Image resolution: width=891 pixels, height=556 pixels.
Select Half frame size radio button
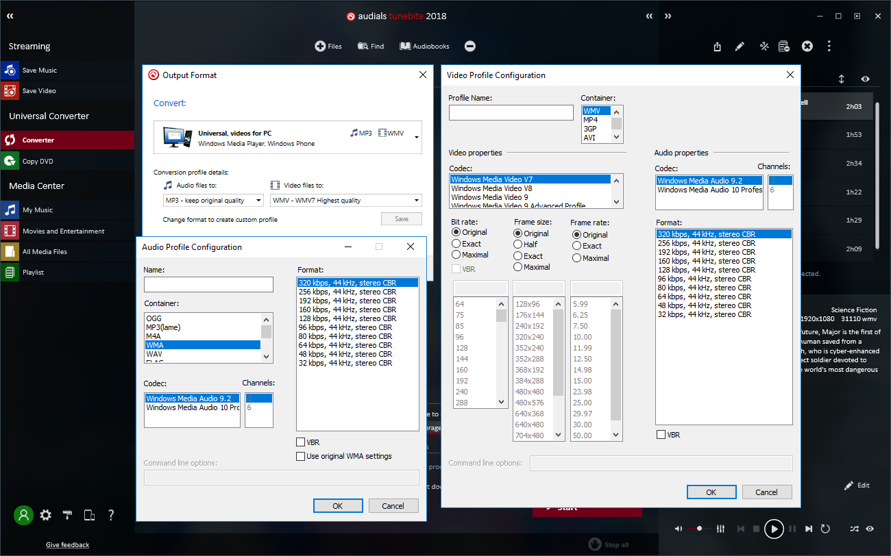518,245
